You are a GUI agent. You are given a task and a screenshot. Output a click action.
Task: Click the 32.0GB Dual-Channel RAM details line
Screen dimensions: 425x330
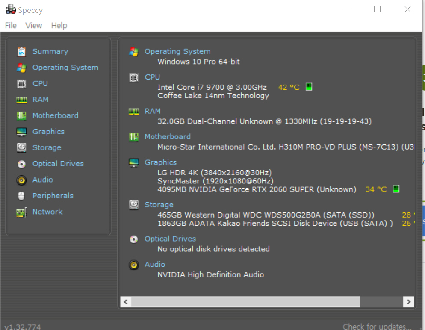pyautogui.click(x=265, y=121)
